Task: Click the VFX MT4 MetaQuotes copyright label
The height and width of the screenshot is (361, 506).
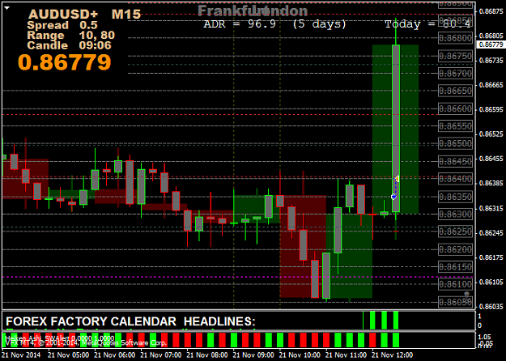Action: coord(86,343)
